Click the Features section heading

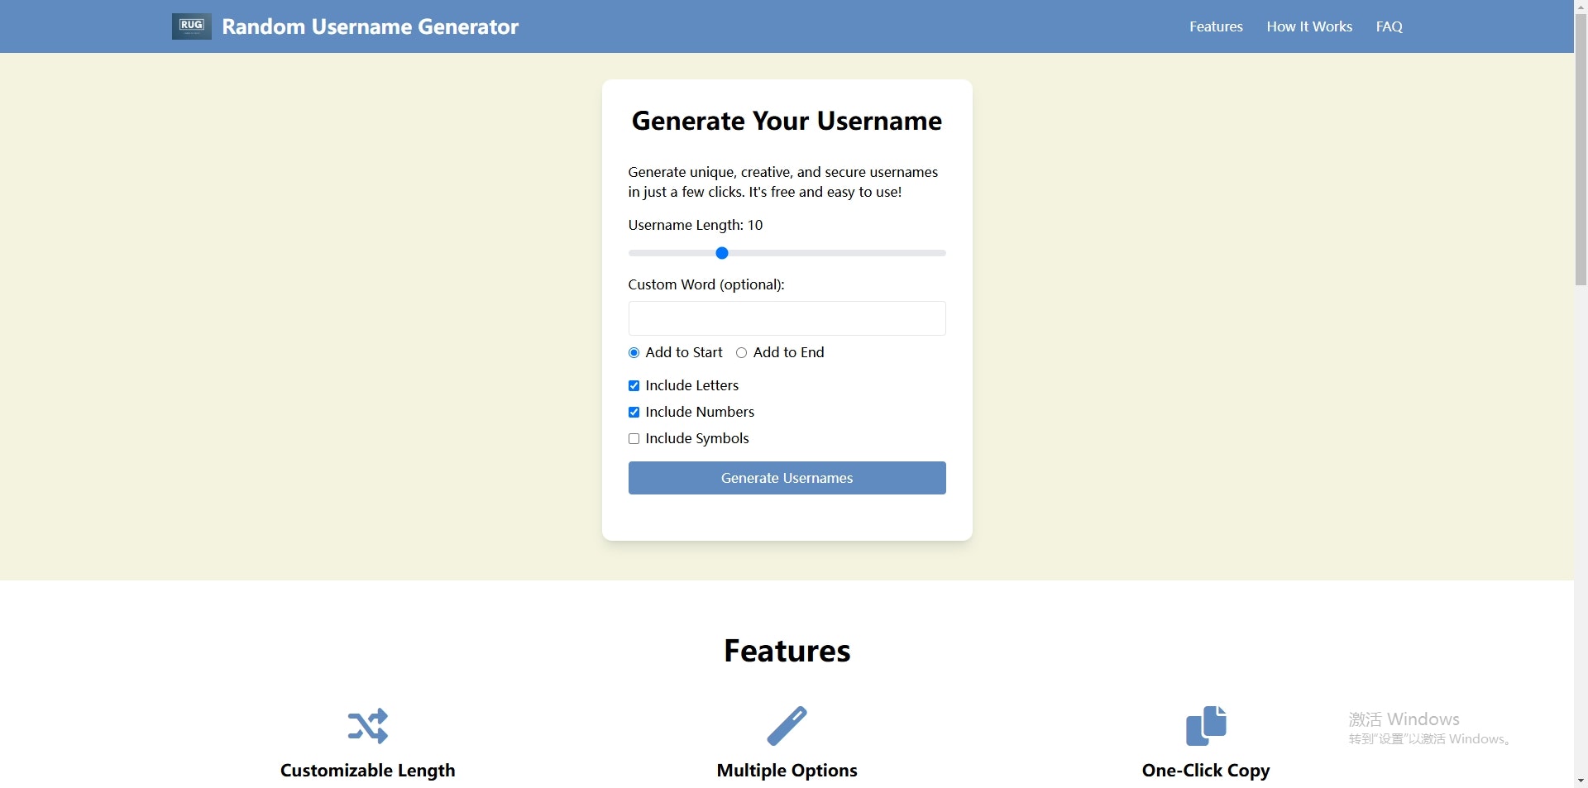[787, 651]
